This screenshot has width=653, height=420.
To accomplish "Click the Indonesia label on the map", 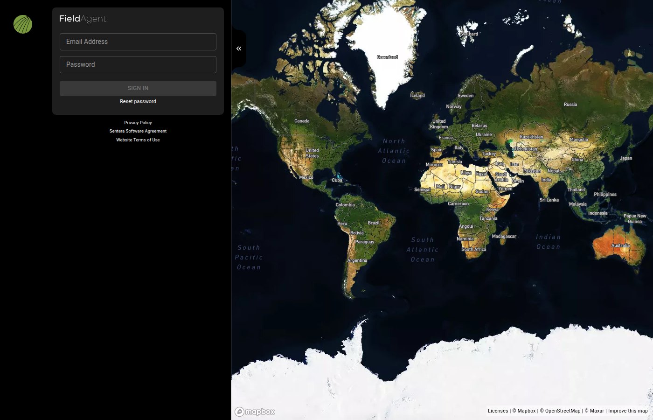I will point(598,213).
